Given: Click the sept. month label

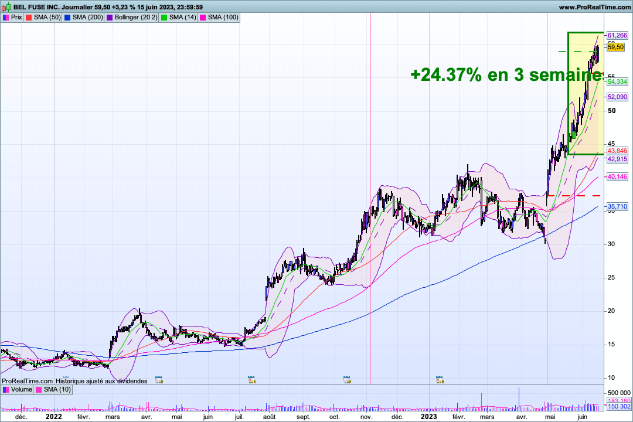Looking at the screenshot, I should (304, 417).
